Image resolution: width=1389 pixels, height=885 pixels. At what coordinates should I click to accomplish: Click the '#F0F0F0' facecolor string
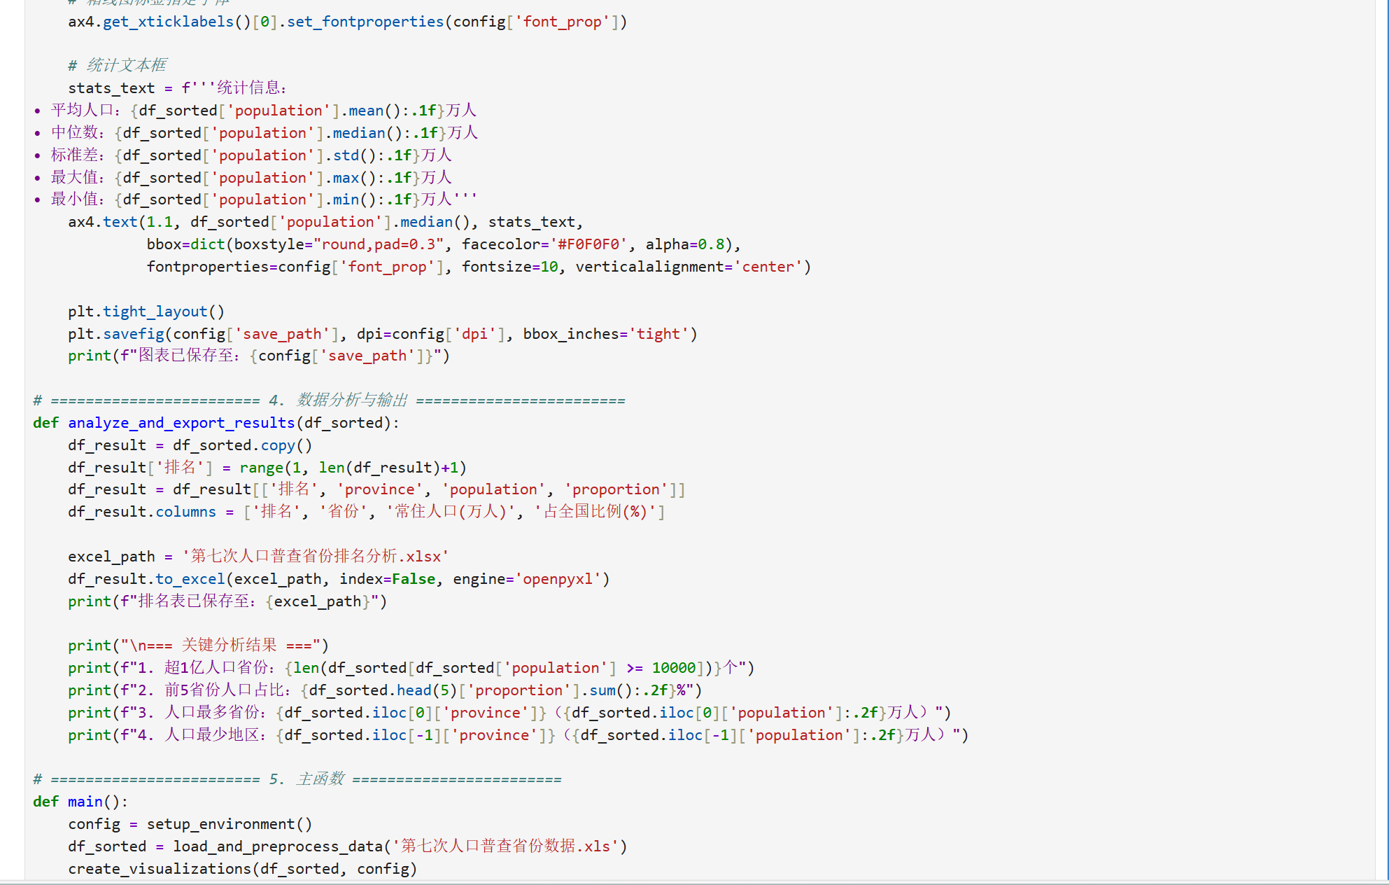pos(588,244)
